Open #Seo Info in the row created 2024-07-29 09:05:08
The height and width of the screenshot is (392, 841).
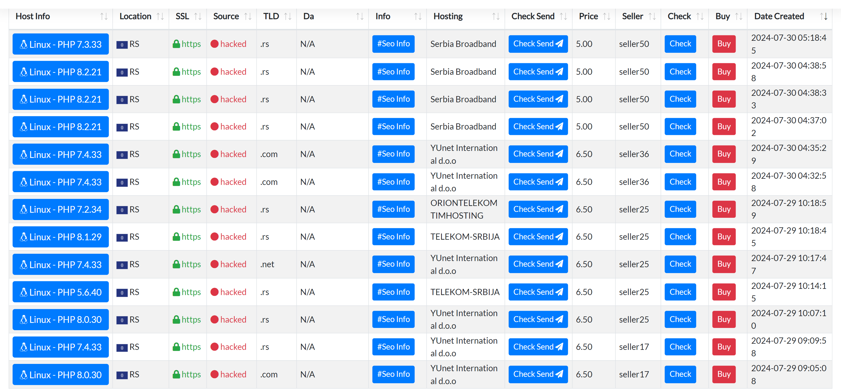tap(393, 374)
